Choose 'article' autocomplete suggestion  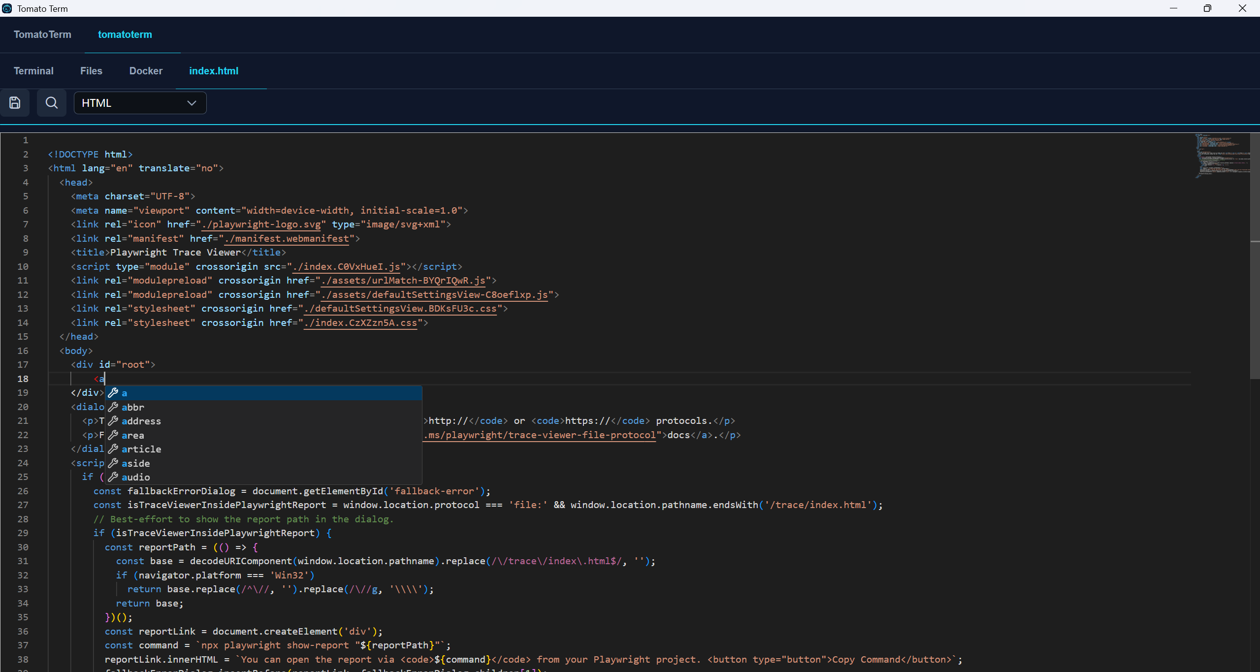point(263,449)
